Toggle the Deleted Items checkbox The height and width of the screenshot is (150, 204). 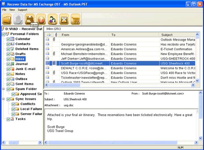coord(8,49)
